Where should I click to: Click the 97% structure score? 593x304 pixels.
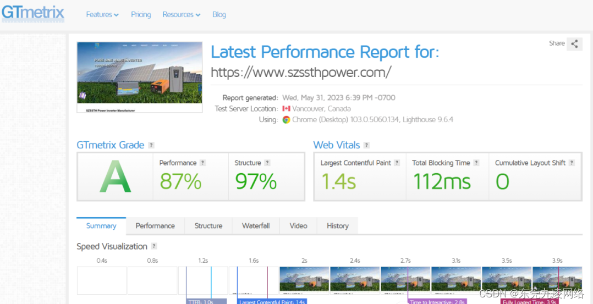pyautogui.click(x=256, y=181)
